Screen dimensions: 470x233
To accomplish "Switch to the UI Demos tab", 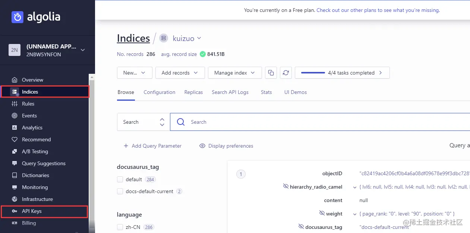I will pyautogui.click(x=296, y=92).
